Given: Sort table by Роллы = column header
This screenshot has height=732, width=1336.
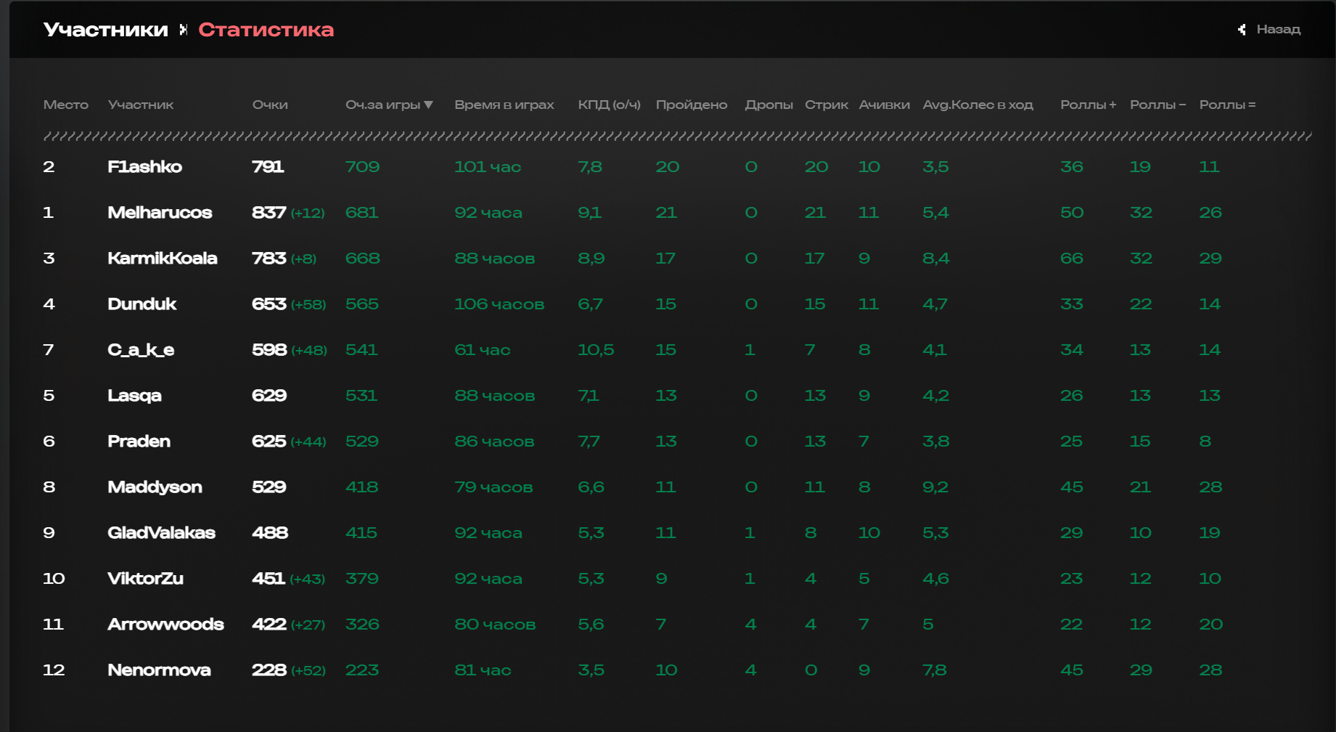Looking at the screenshot, I should pos(1228,105).
